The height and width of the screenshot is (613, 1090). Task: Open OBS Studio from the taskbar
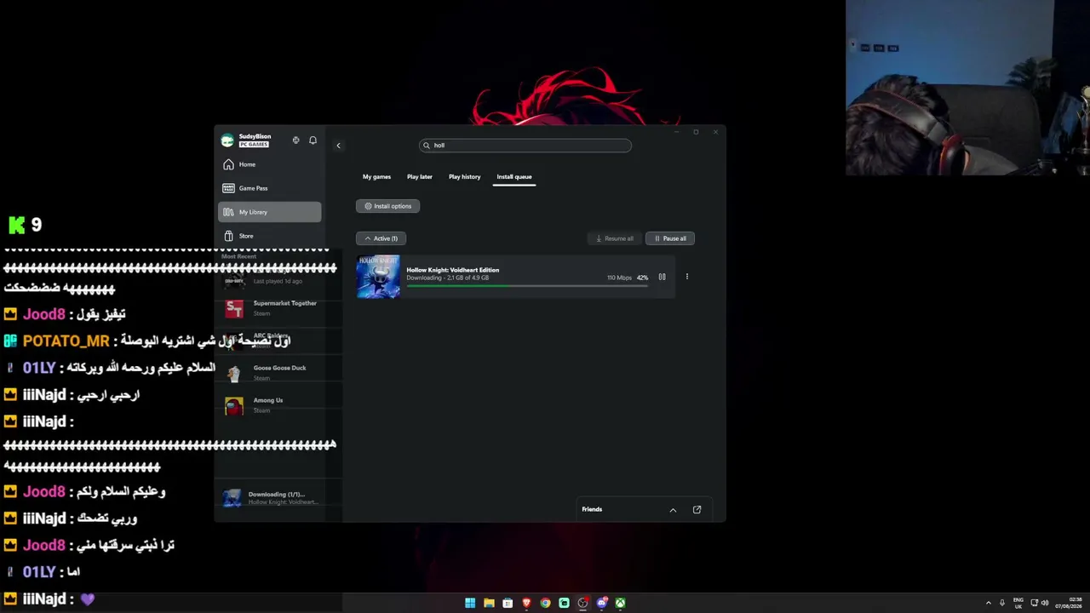tap(582, 603)
